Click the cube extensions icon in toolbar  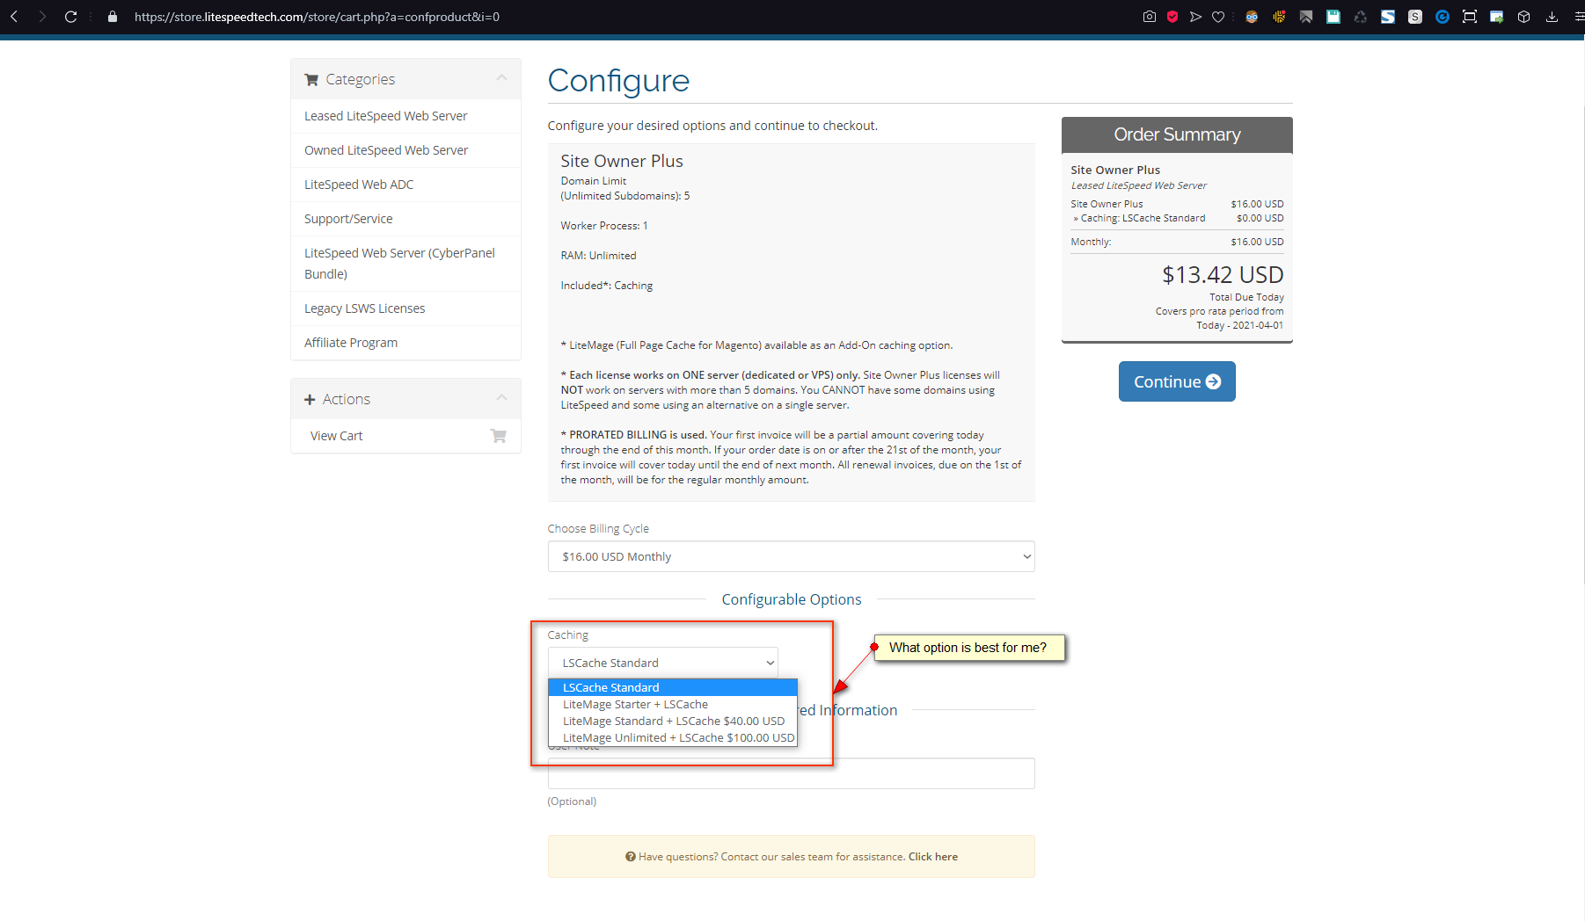click(x=1524, y=17)
